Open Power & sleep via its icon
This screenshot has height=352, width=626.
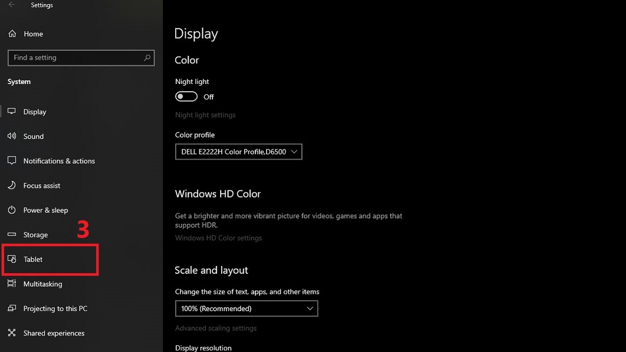click(11, 210)
